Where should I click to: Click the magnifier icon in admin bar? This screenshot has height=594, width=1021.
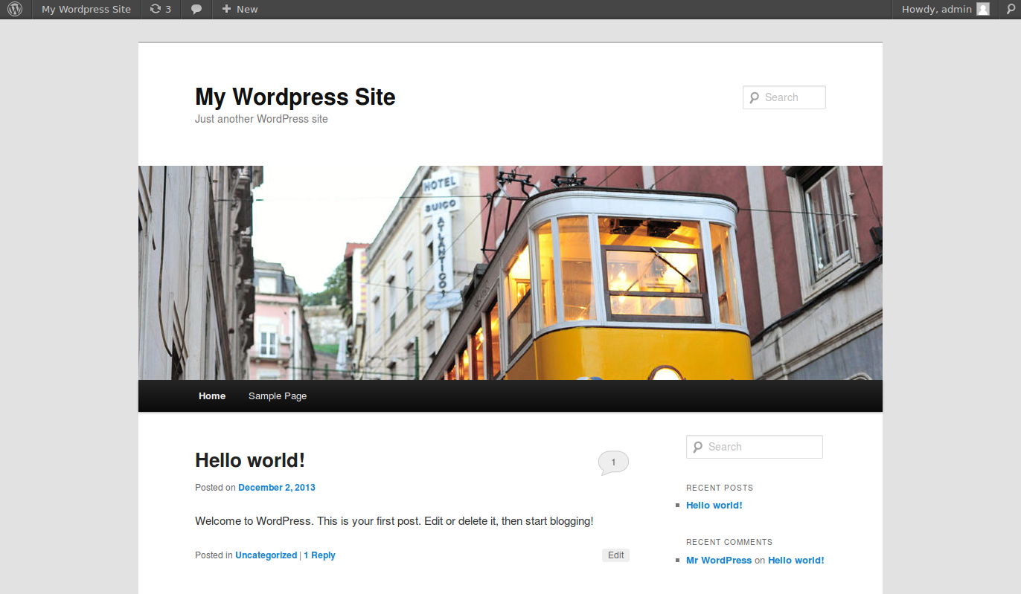(x=1011, y=10)
